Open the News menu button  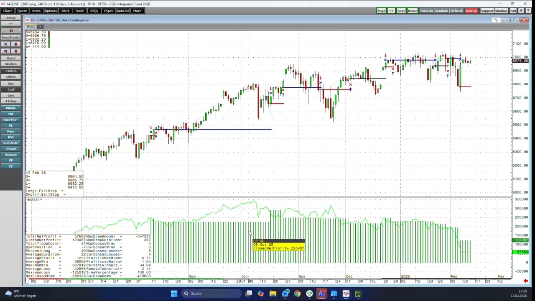pyautogui.click(x=36, y=10)
